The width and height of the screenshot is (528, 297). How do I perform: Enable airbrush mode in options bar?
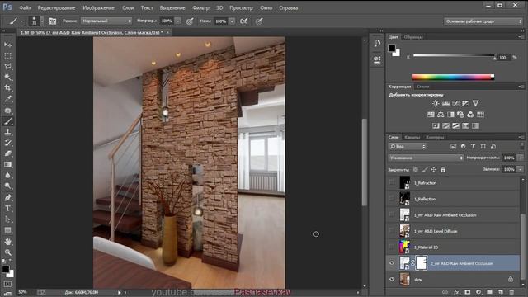click(244, 21)
